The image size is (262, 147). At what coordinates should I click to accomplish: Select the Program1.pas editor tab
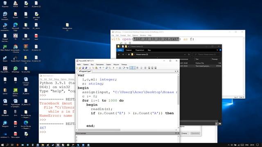[85, 71]
